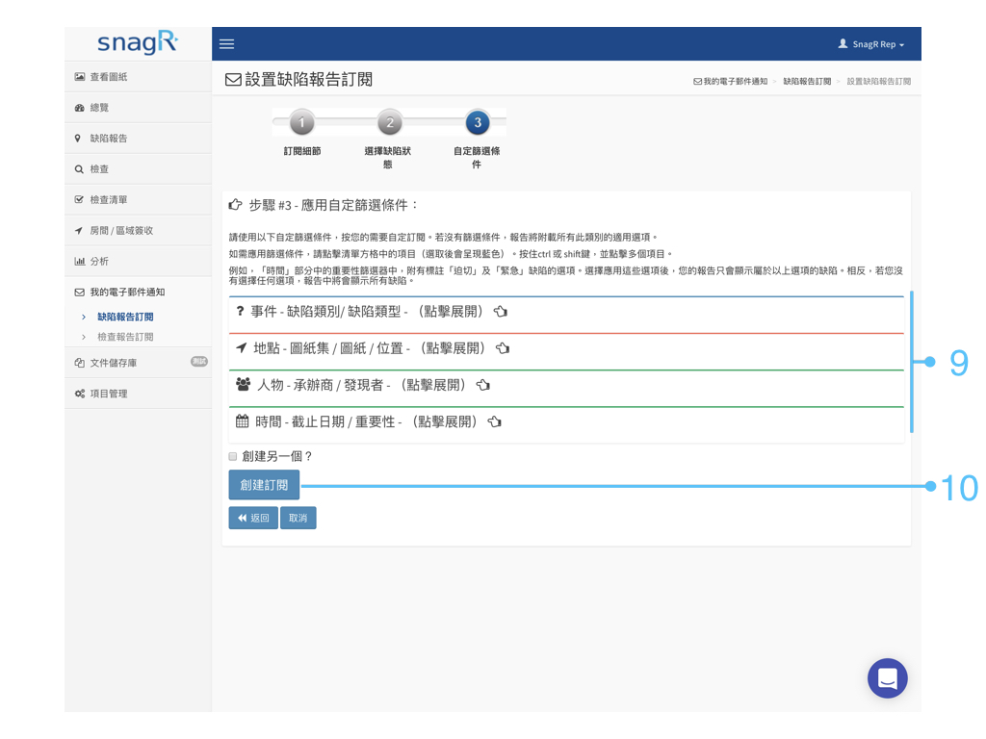Open 文件儲存庫 in the sidebar
Viewport: 986px width, 739px height.
tap(138, 363)
